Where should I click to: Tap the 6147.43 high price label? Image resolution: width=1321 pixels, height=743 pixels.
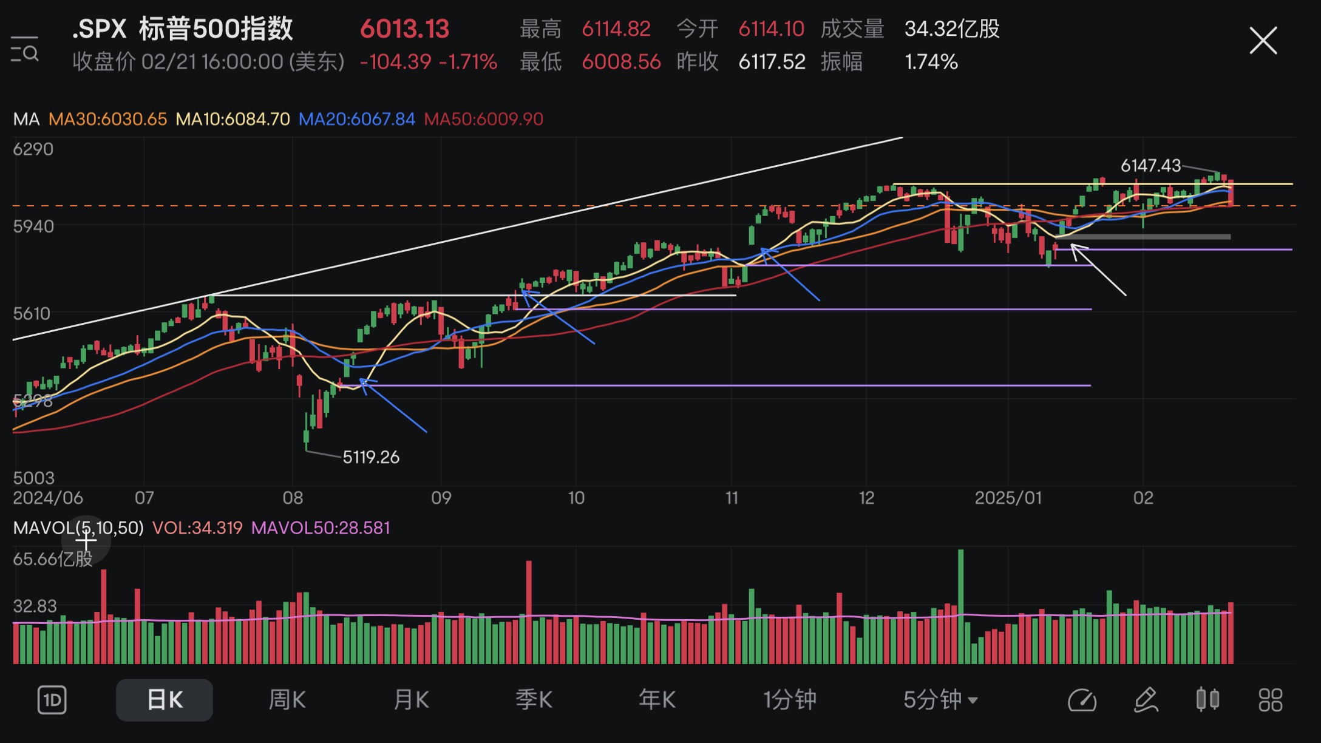click(x=1150, y=165)
